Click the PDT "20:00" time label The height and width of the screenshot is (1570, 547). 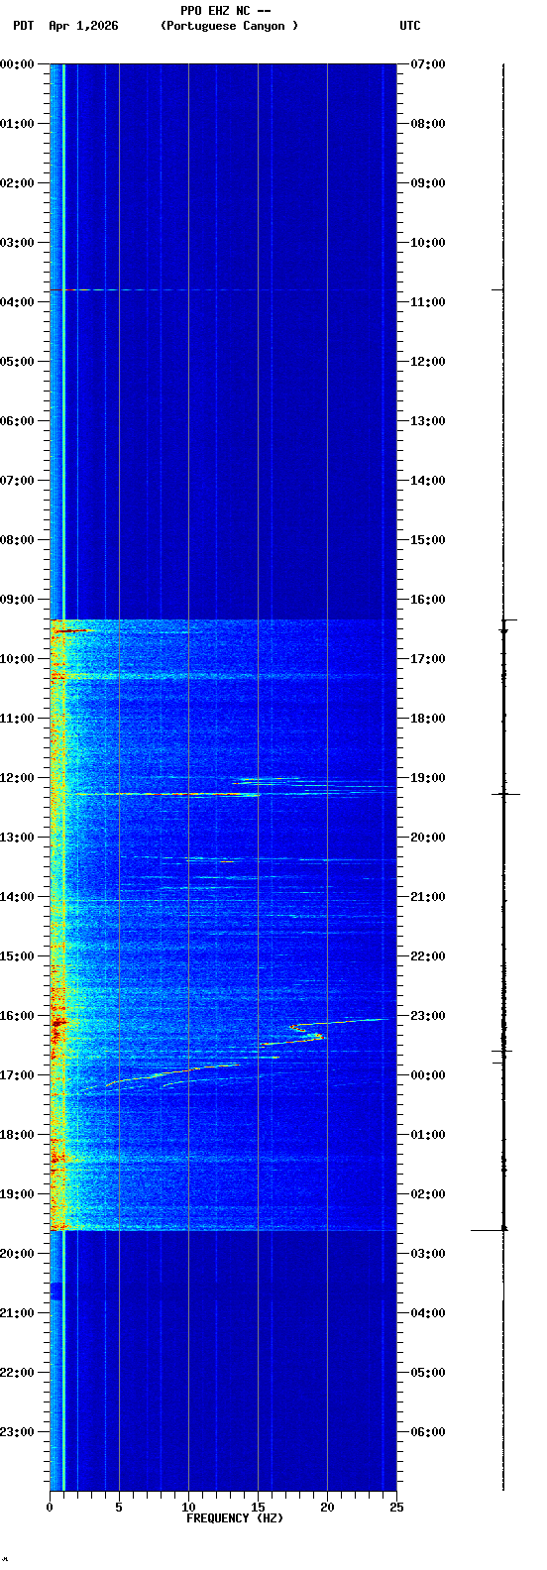tap(17, 1254)
